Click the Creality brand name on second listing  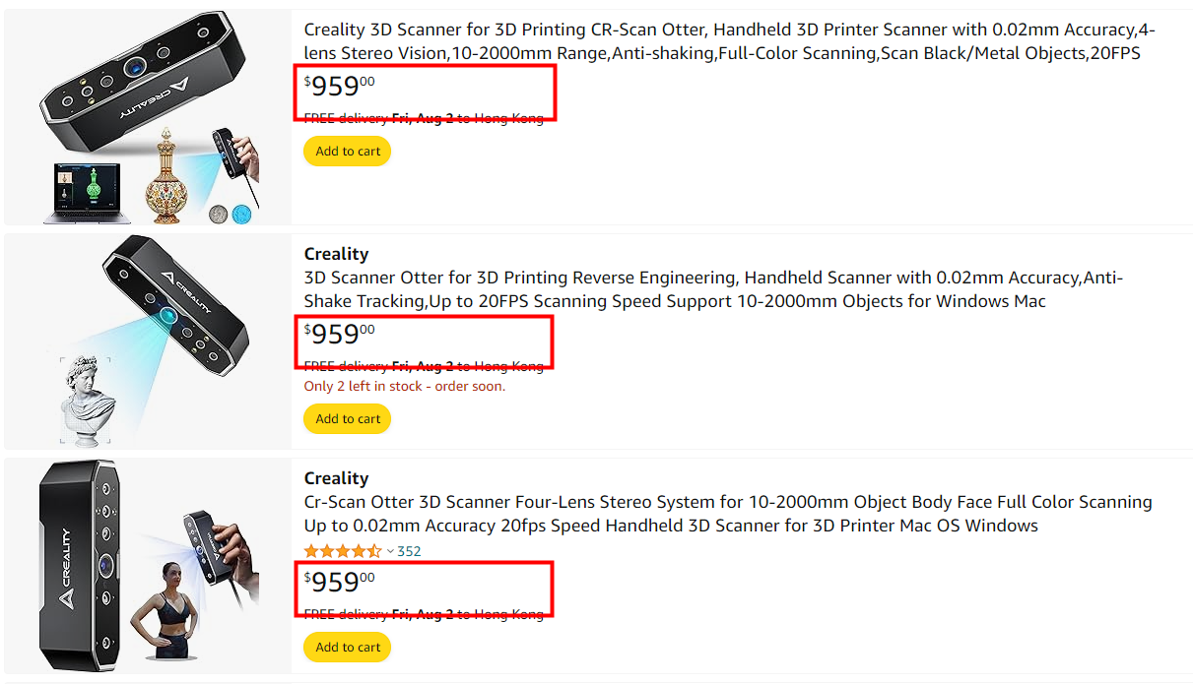336,254
